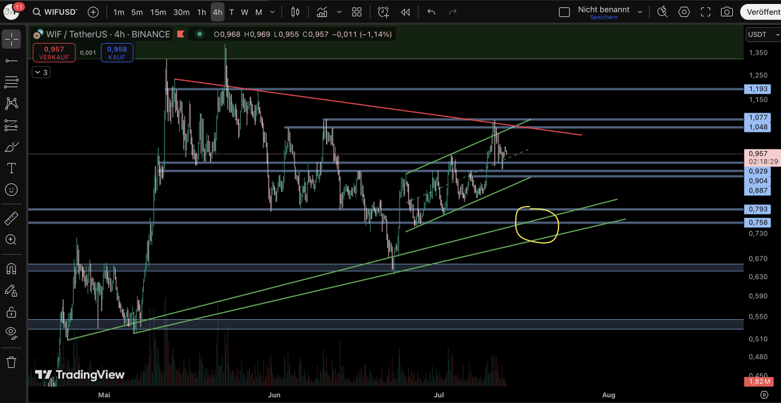Toggle stay in drawing mode
The width and height of the screenshot is (781, 403).
[11, 290]
